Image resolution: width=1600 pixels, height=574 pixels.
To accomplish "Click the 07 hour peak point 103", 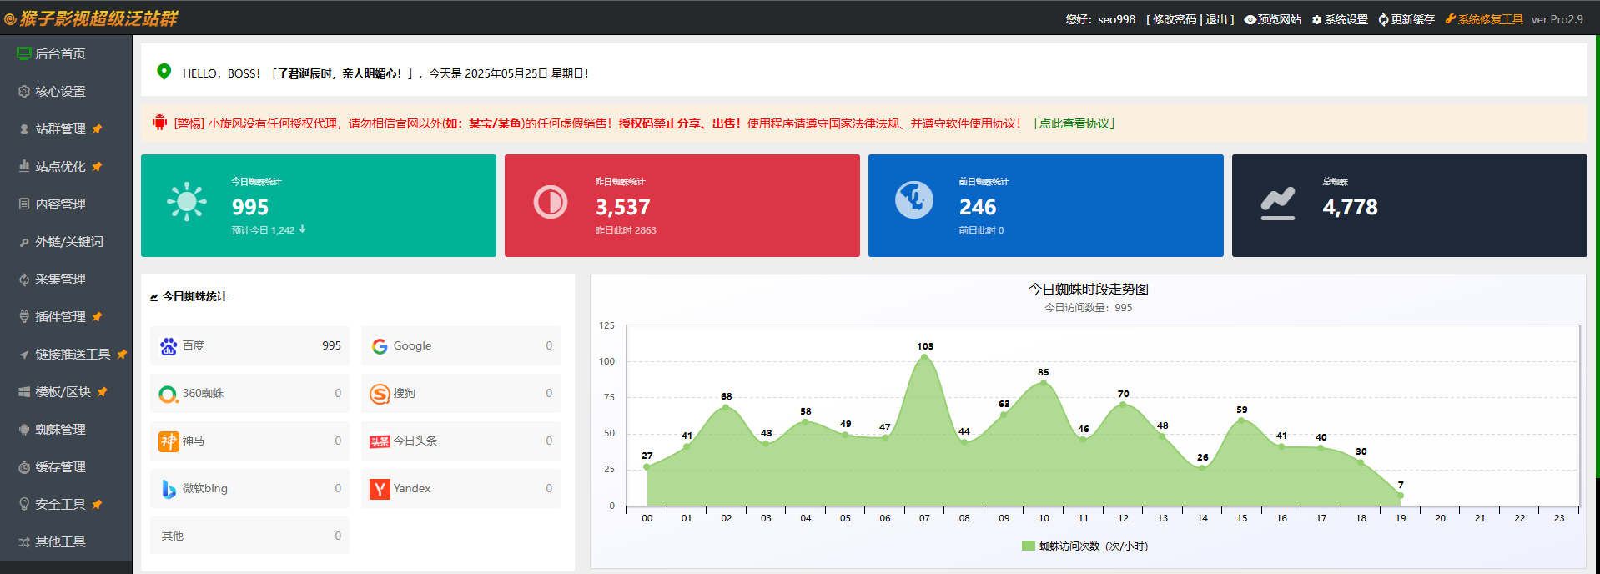I will (924, 357).
